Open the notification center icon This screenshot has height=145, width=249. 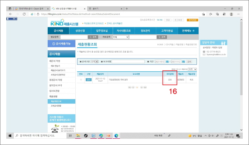(238, 136)
